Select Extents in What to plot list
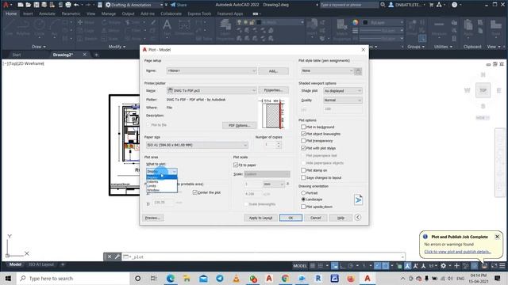 (161, 181)
